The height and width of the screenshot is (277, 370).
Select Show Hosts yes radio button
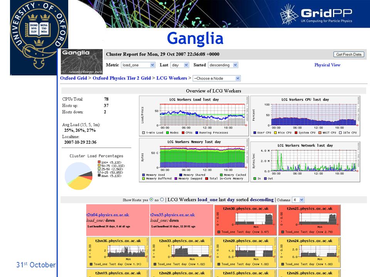[x=151, y=200]
